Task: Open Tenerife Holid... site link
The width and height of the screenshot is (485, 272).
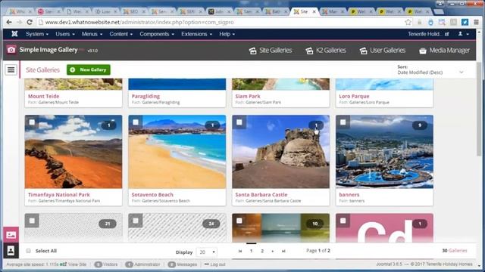Action: click(x=428, y=34)
